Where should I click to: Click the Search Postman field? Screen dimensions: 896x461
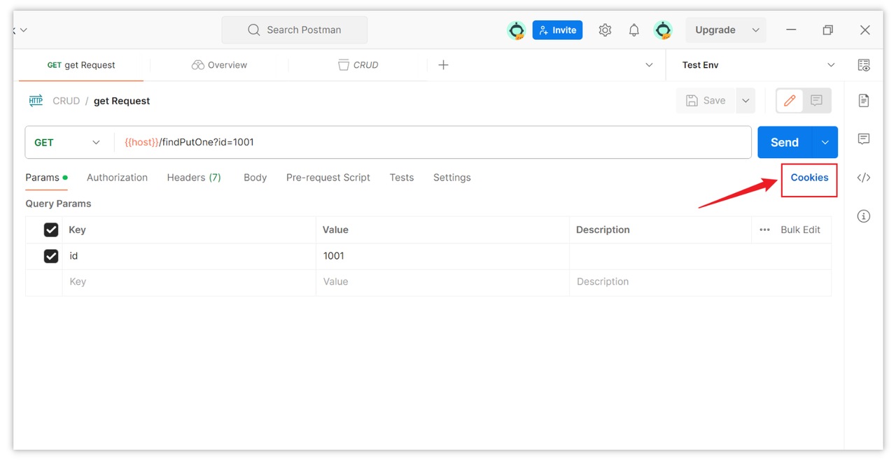(x=295, y=30)
